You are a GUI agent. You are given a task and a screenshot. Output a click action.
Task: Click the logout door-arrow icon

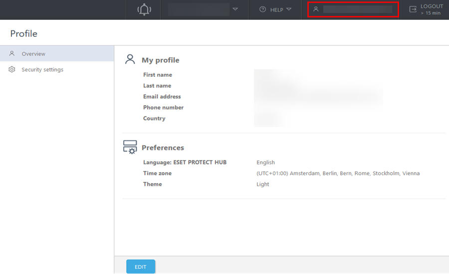pyautogui.click(x=413, y=9)
